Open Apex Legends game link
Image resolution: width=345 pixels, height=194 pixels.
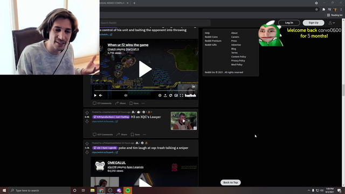pyautogui.click(x=135, y=167)
